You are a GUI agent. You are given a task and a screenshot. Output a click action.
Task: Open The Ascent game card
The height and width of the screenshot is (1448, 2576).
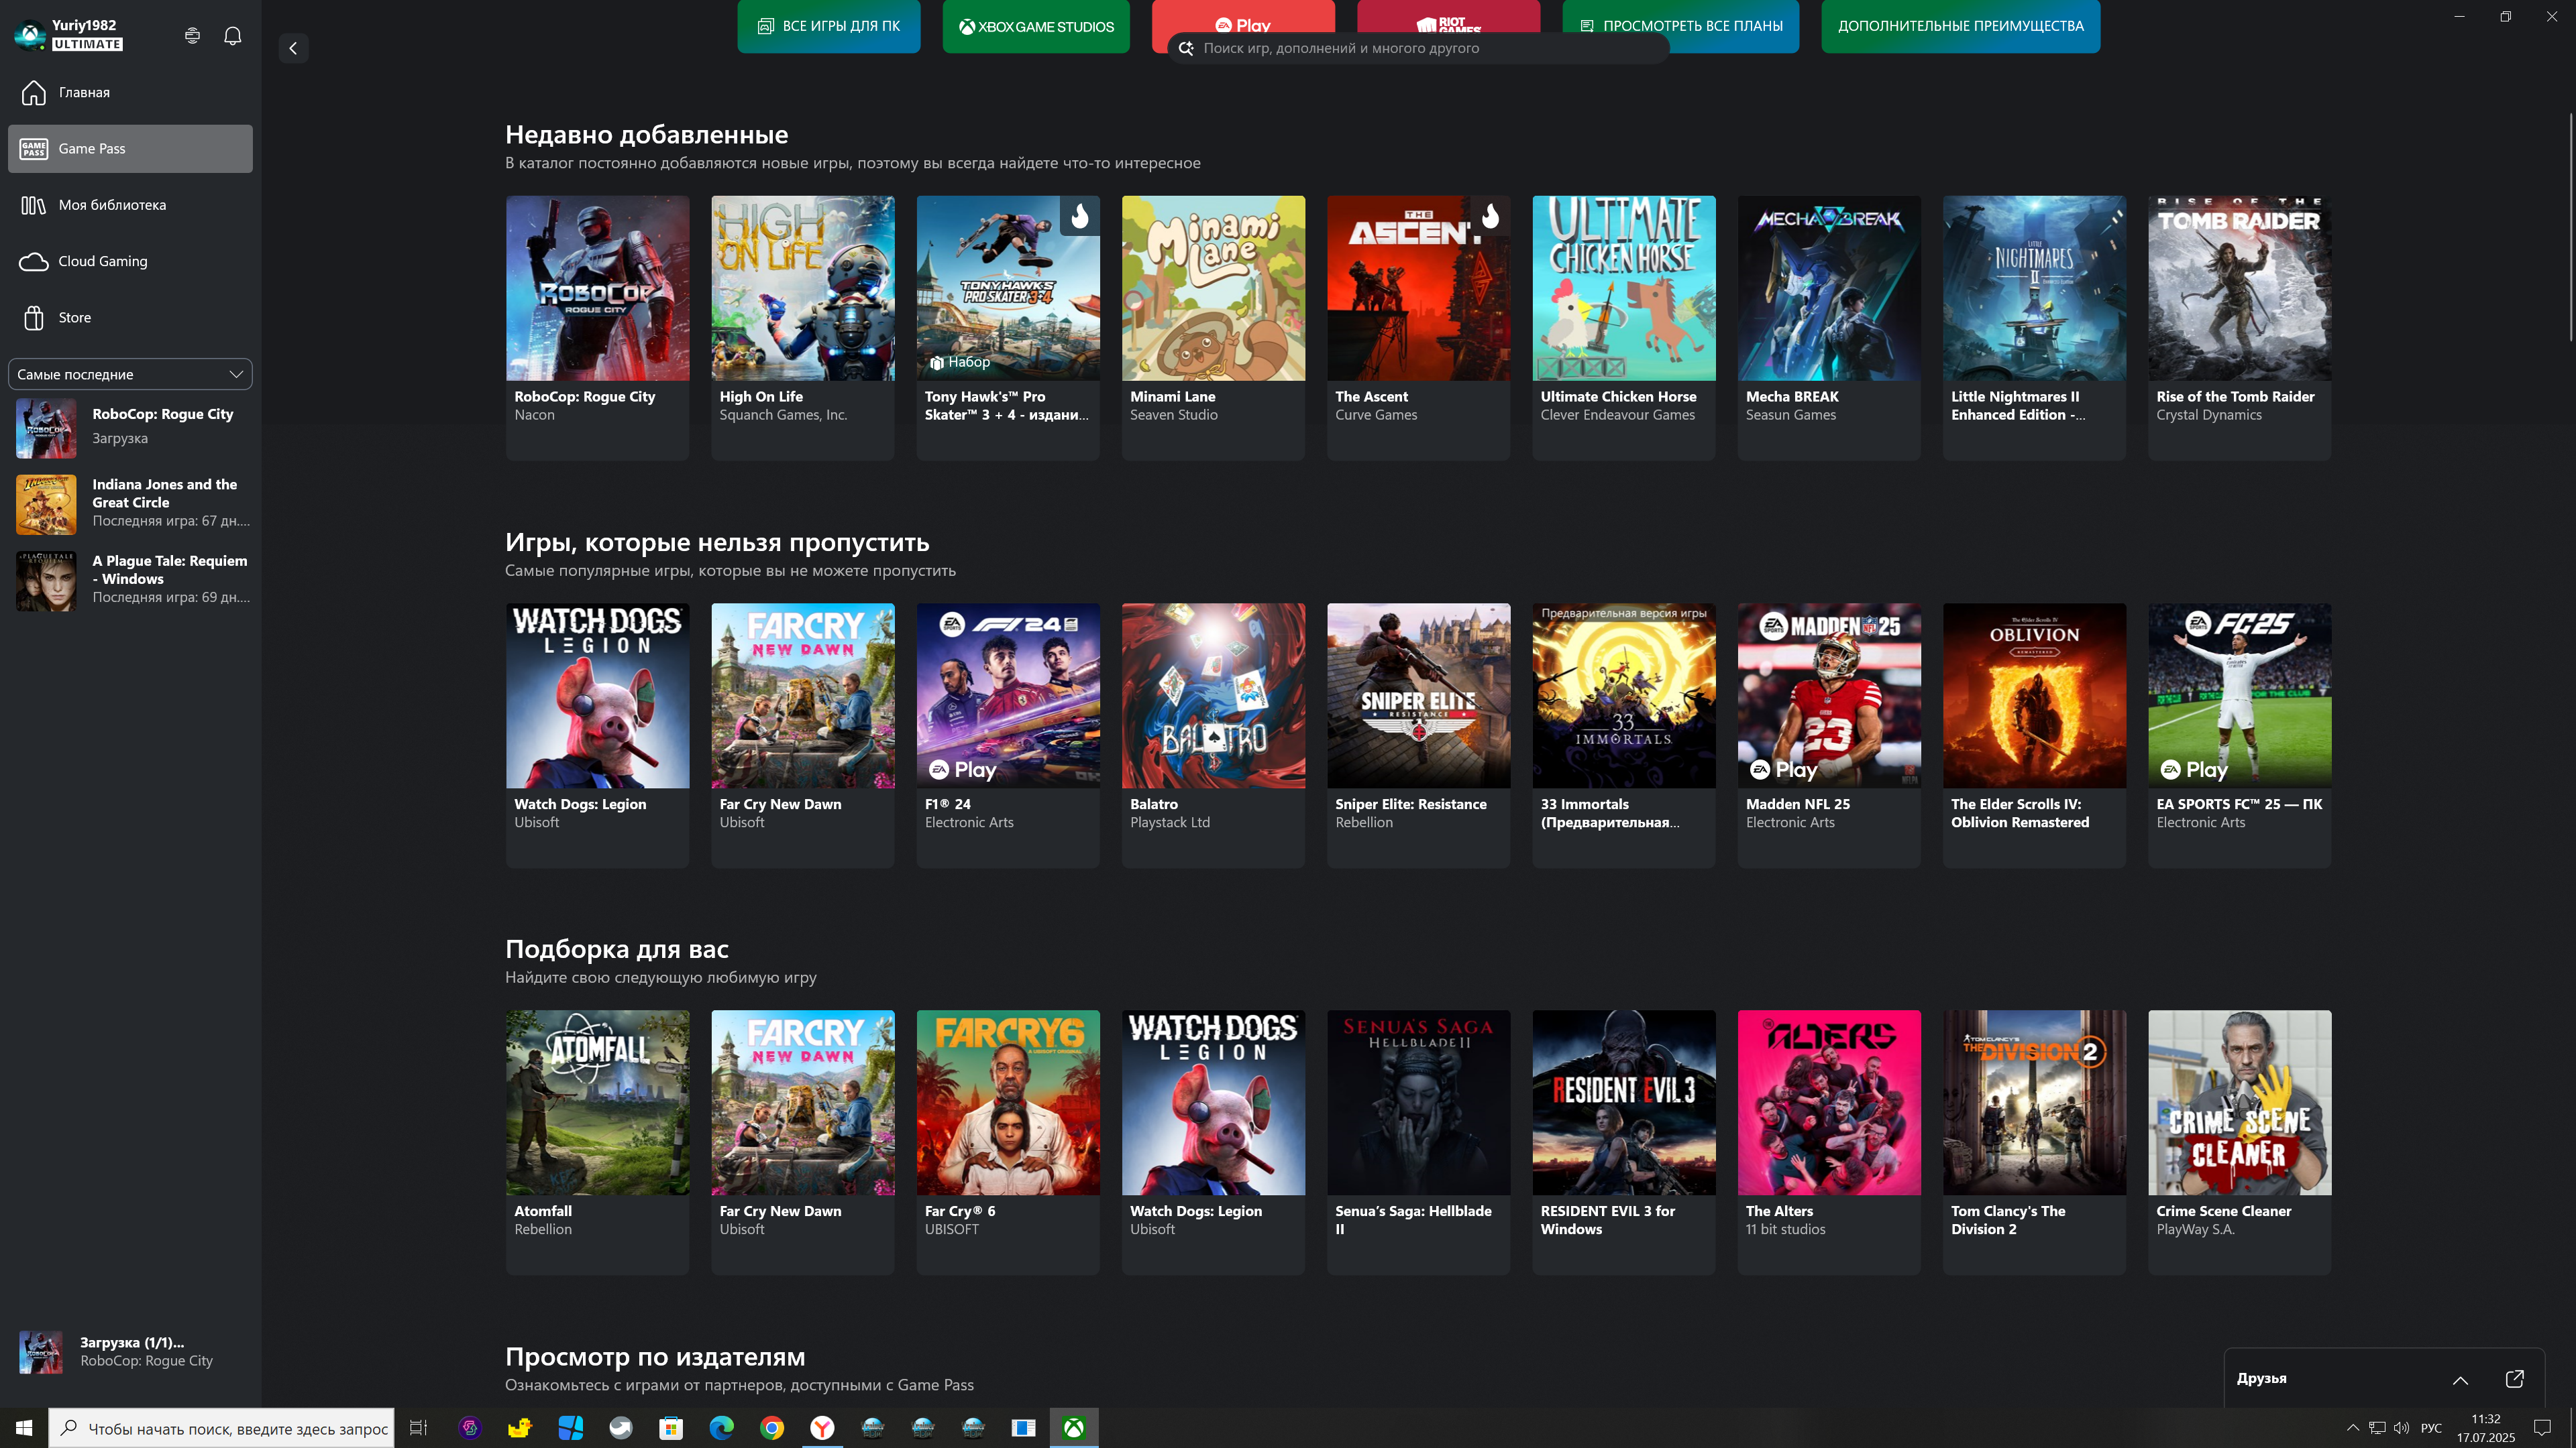[x=1418, y=328]
